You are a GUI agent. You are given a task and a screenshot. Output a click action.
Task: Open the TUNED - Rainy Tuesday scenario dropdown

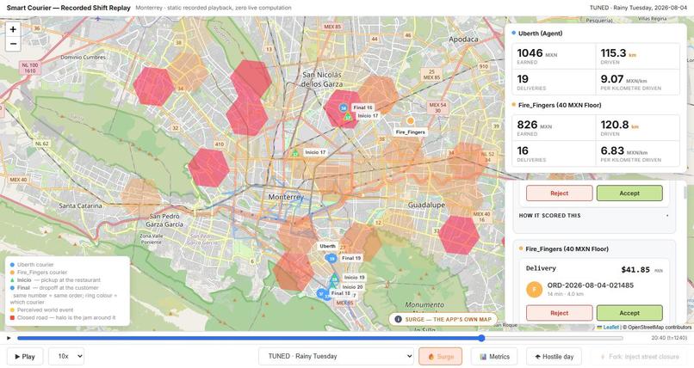[337, 356]
